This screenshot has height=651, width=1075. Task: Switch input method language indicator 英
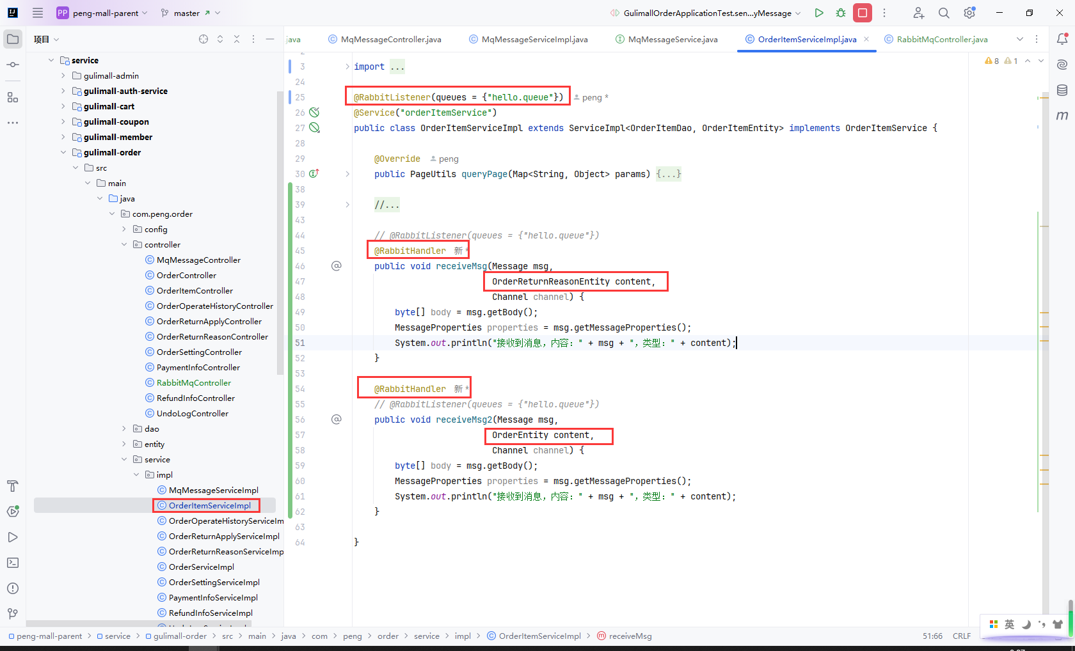(x=1009, y=624)
